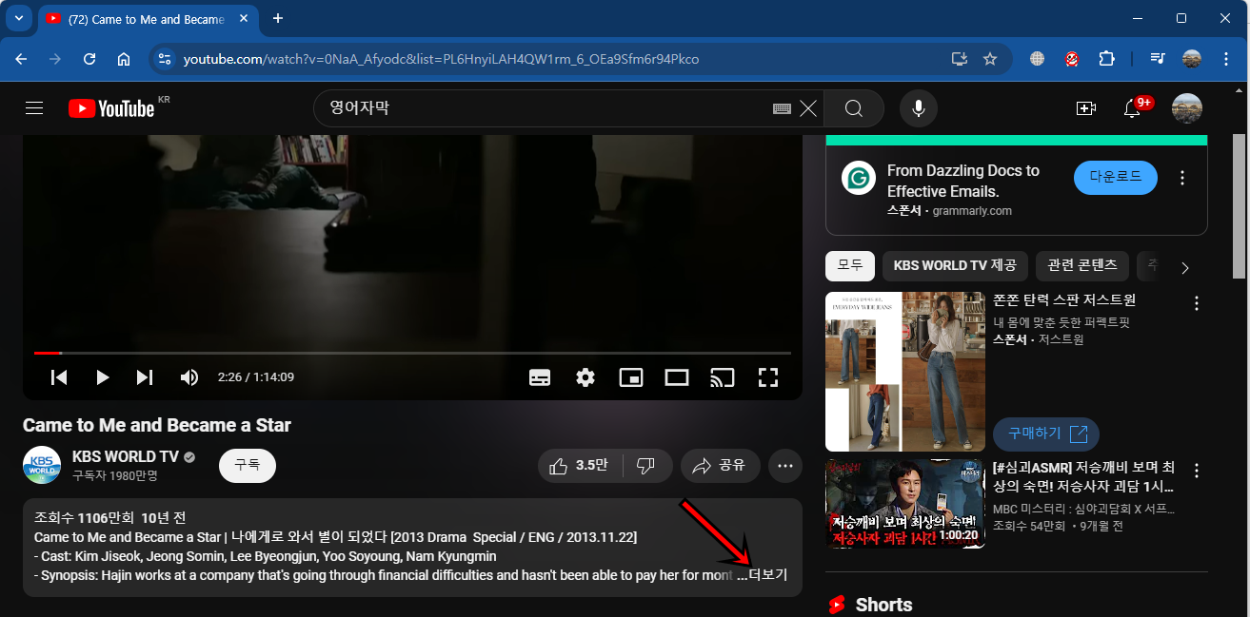Open the Create video icon

1086,108
